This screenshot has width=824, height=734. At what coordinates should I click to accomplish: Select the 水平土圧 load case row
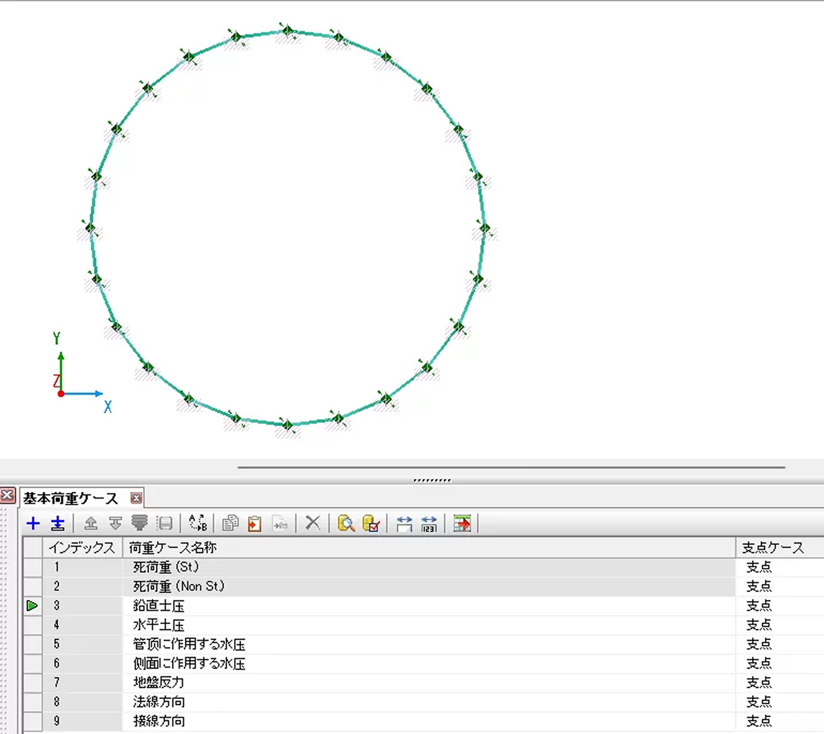click(x=159, y=625)
